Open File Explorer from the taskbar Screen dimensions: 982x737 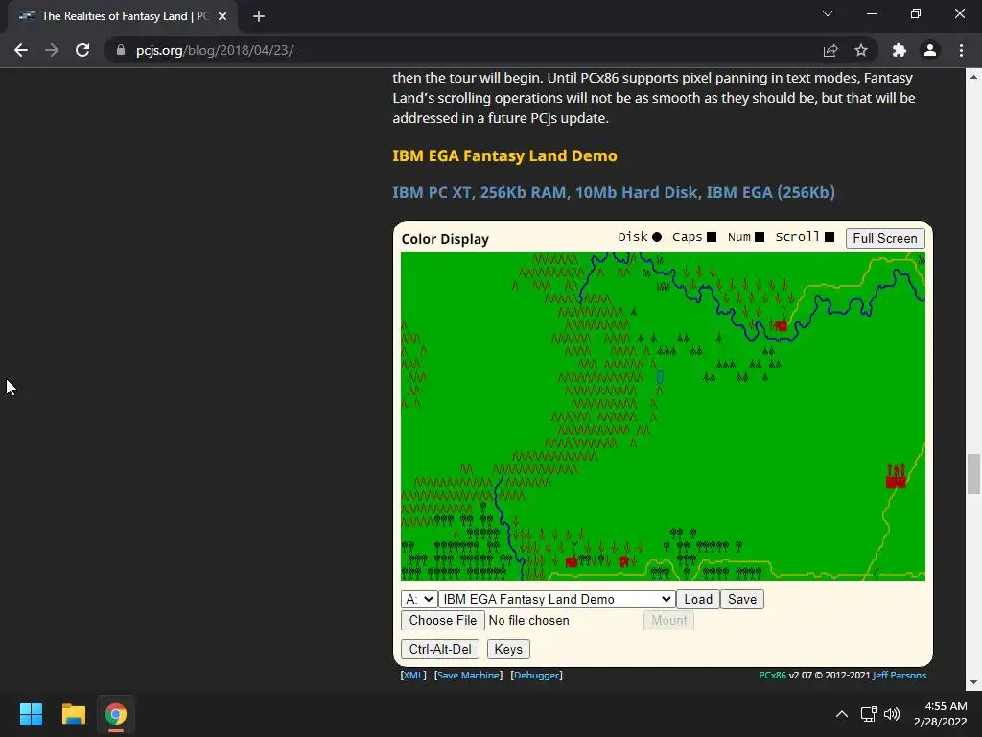click(x=73, y=714)
